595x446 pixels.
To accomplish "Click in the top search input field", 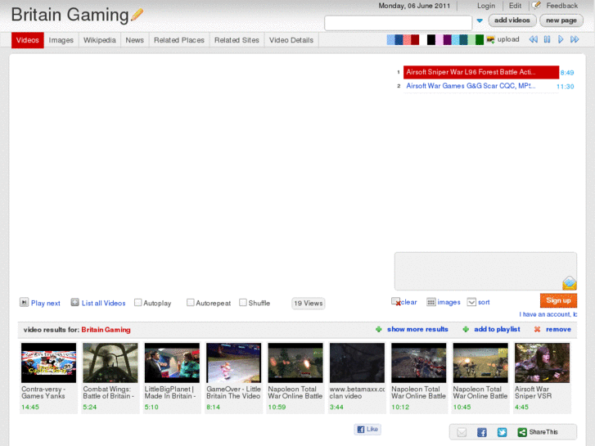I will coord(399,23).
